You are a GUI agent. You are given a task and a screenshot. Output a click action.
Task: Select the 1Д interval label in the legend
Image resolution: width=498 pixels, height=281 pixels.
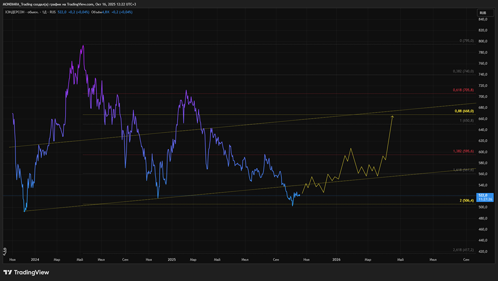[x=44, y=12]
